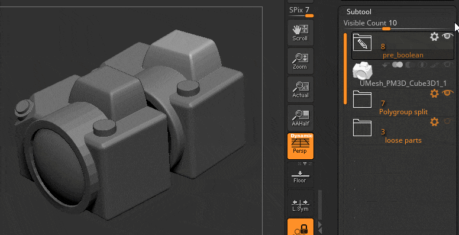Toggle the Dynamic Persp perspective button
Screen dimensions: 459x235
click(300, 146)
